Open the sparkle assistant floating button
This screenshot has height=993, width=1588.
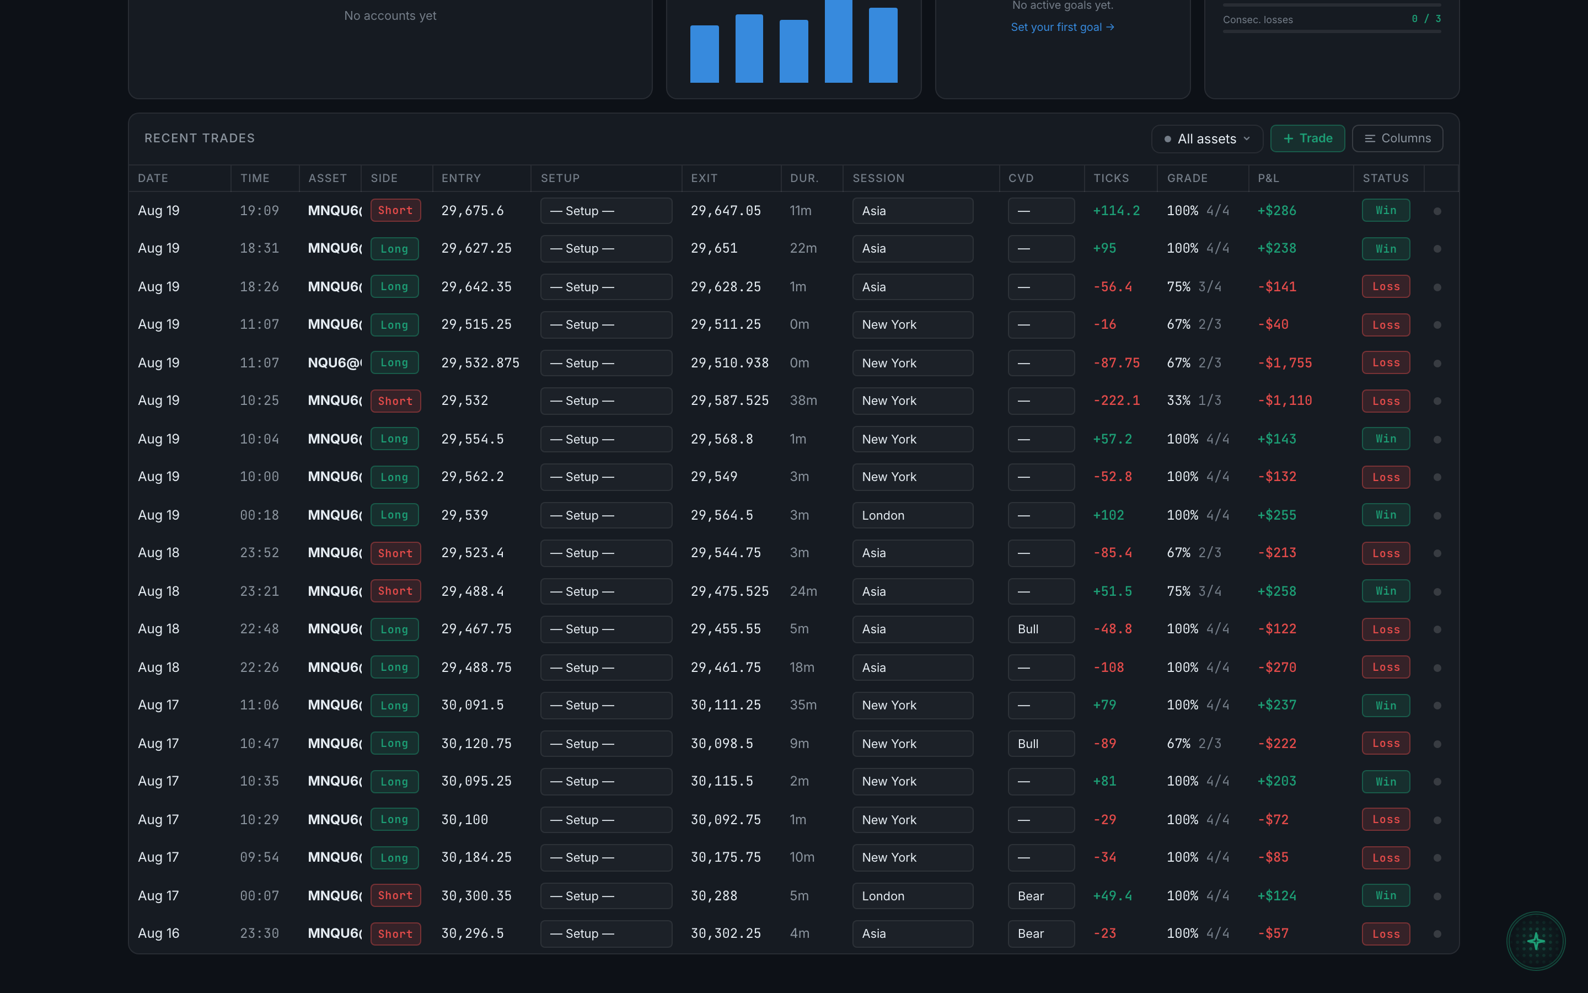[1536, 941]
